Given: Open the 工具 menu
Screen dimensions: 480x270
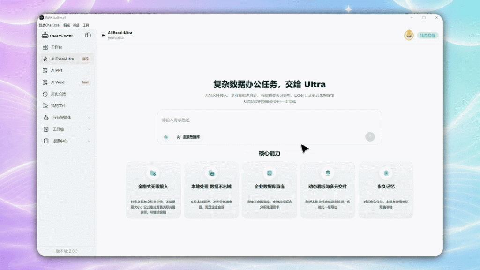Looking at the screenshot, I should (x=86, y=25).
